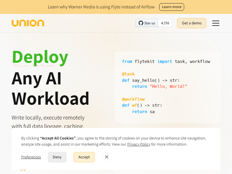This screenshot has width=232, height=174.
Task: Click the Warner Media announcement text
Action: pos(101,7)
